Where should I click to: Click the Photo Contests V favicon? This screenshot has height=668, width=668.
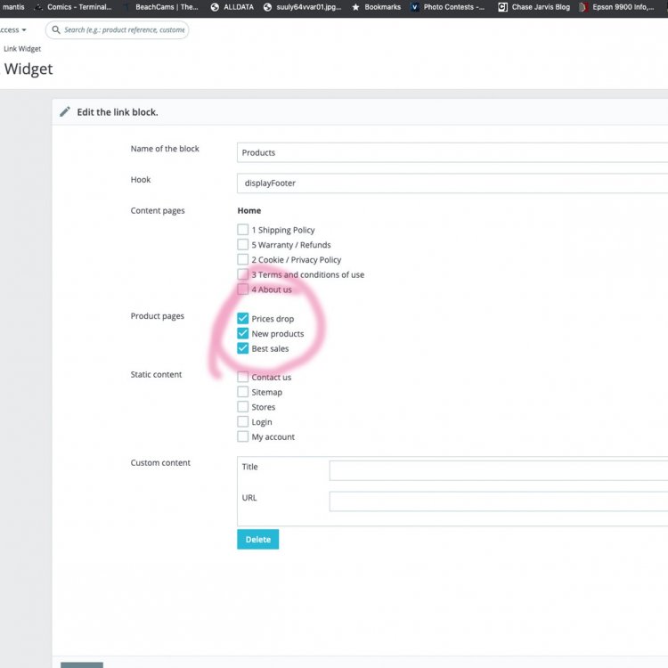click(414, 7)
